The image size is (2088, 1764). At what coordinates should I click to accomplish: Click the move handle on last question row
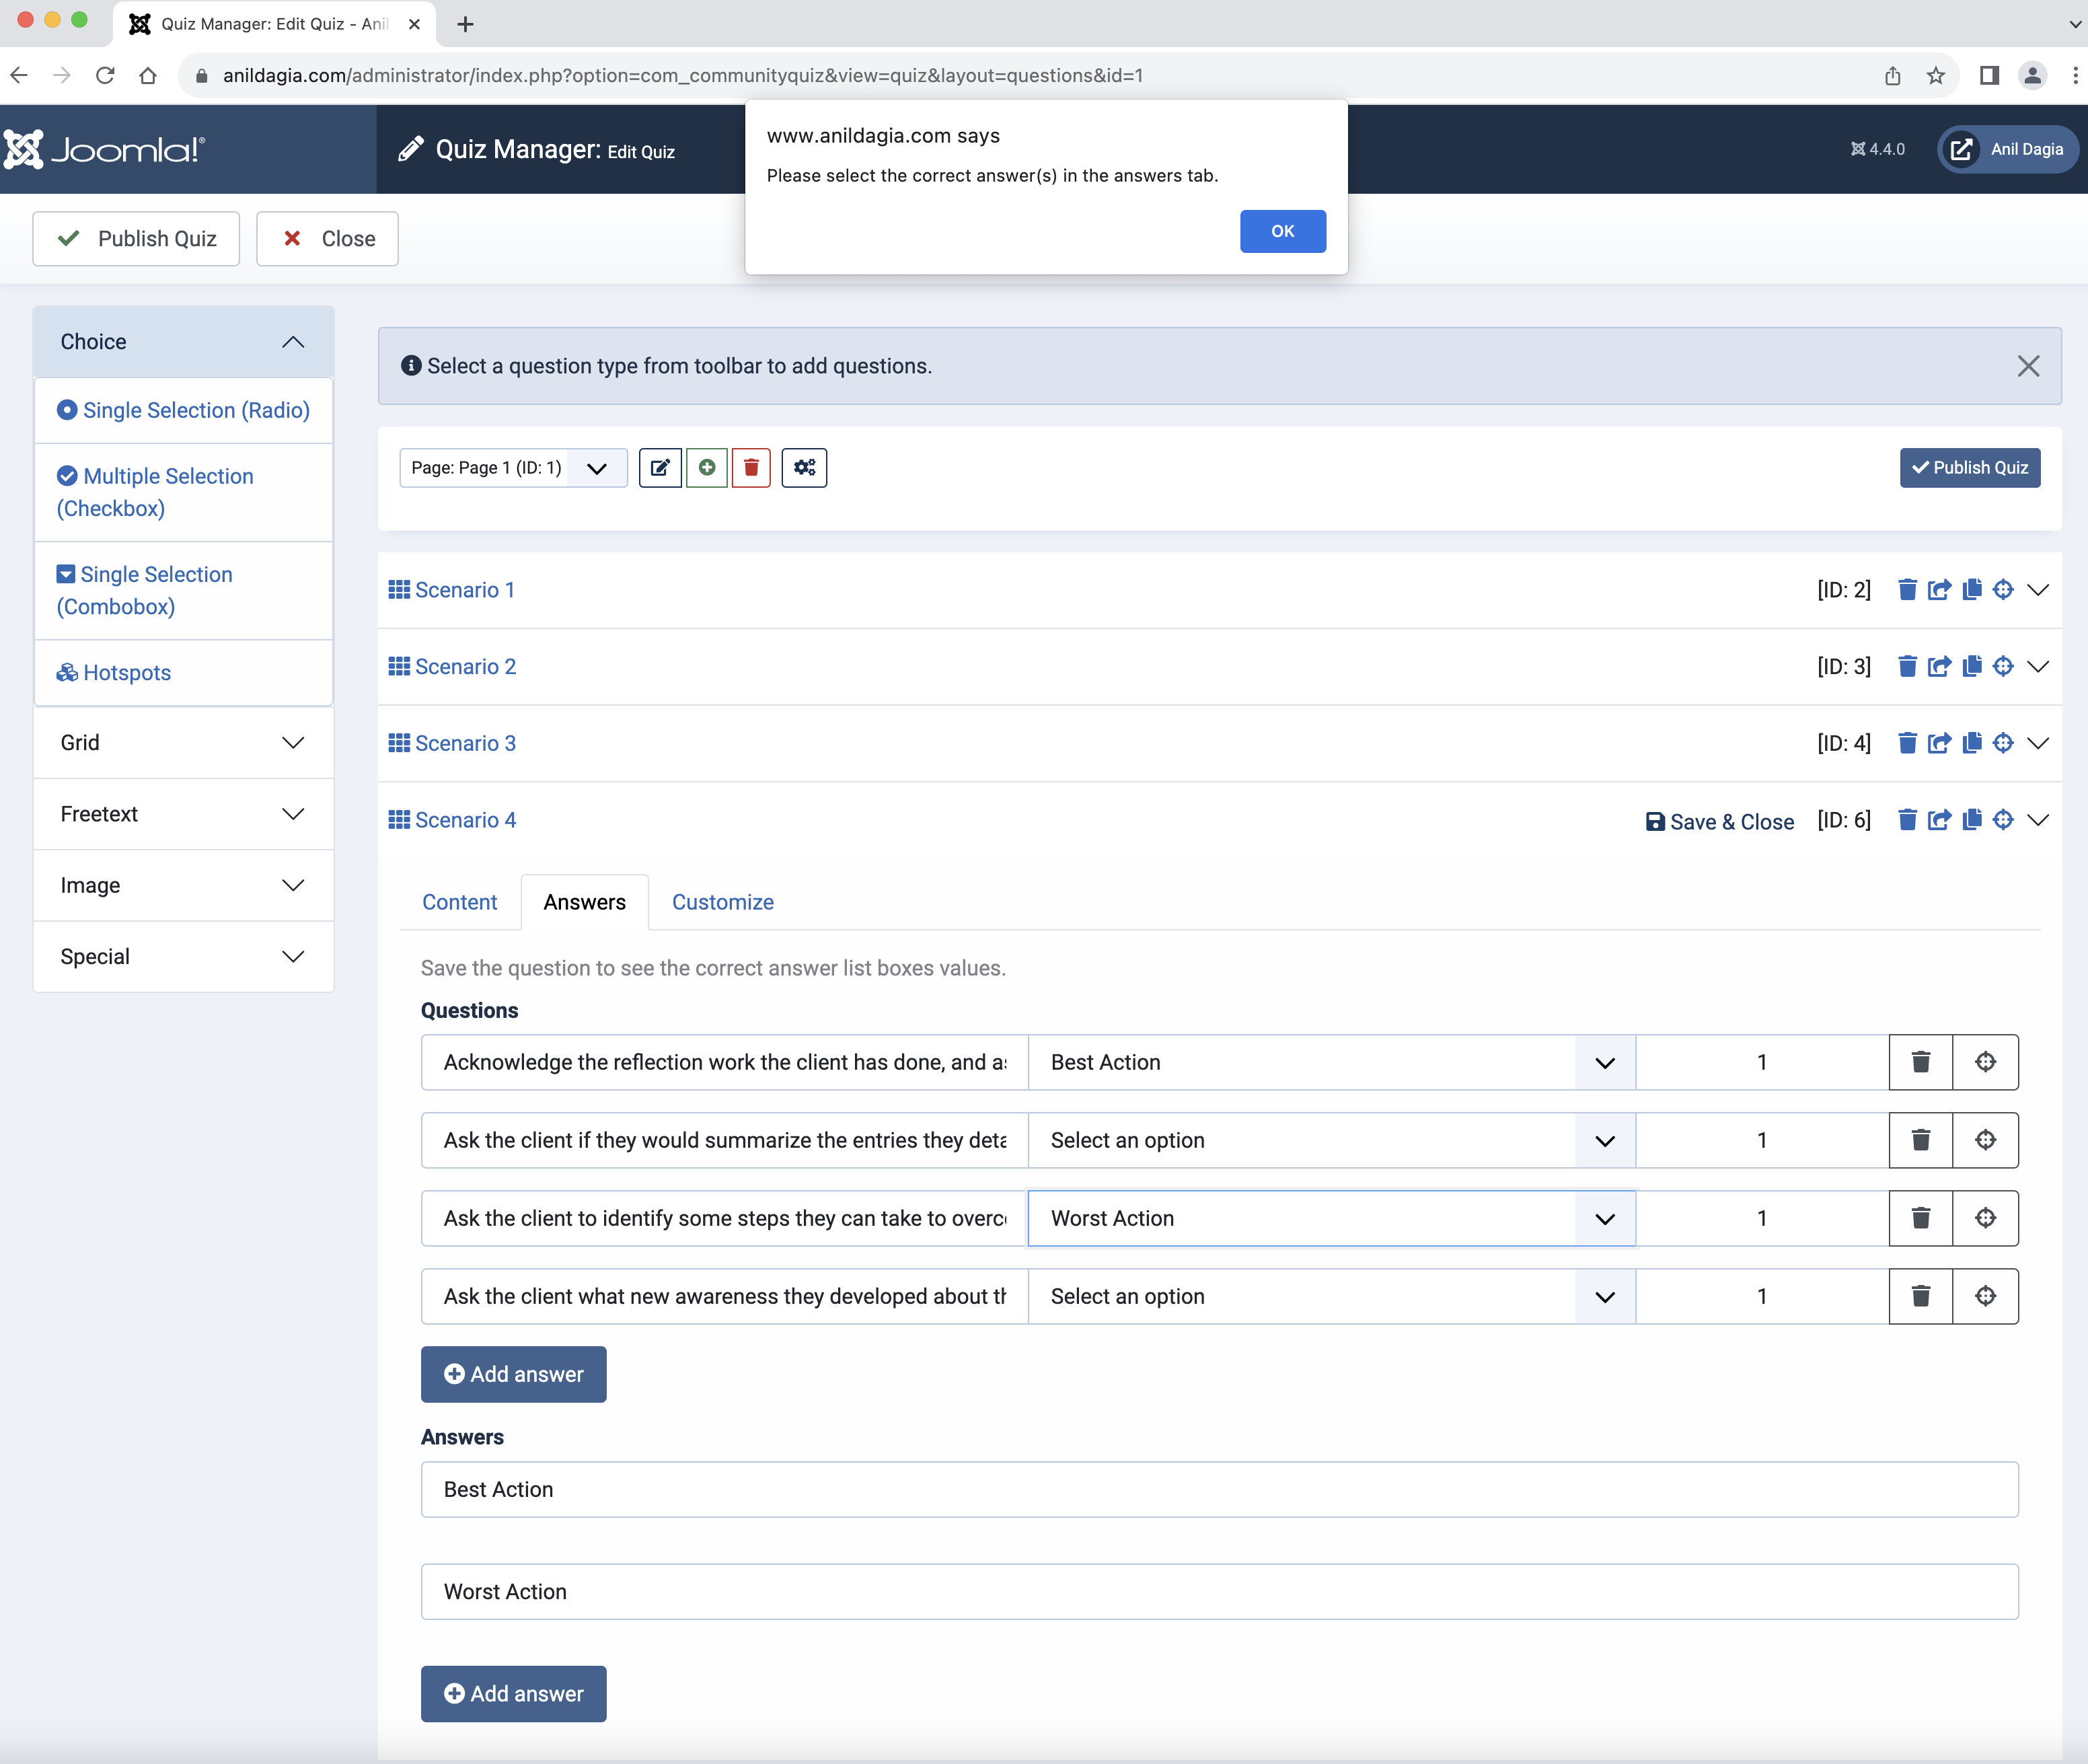tap(1985, 1296)
